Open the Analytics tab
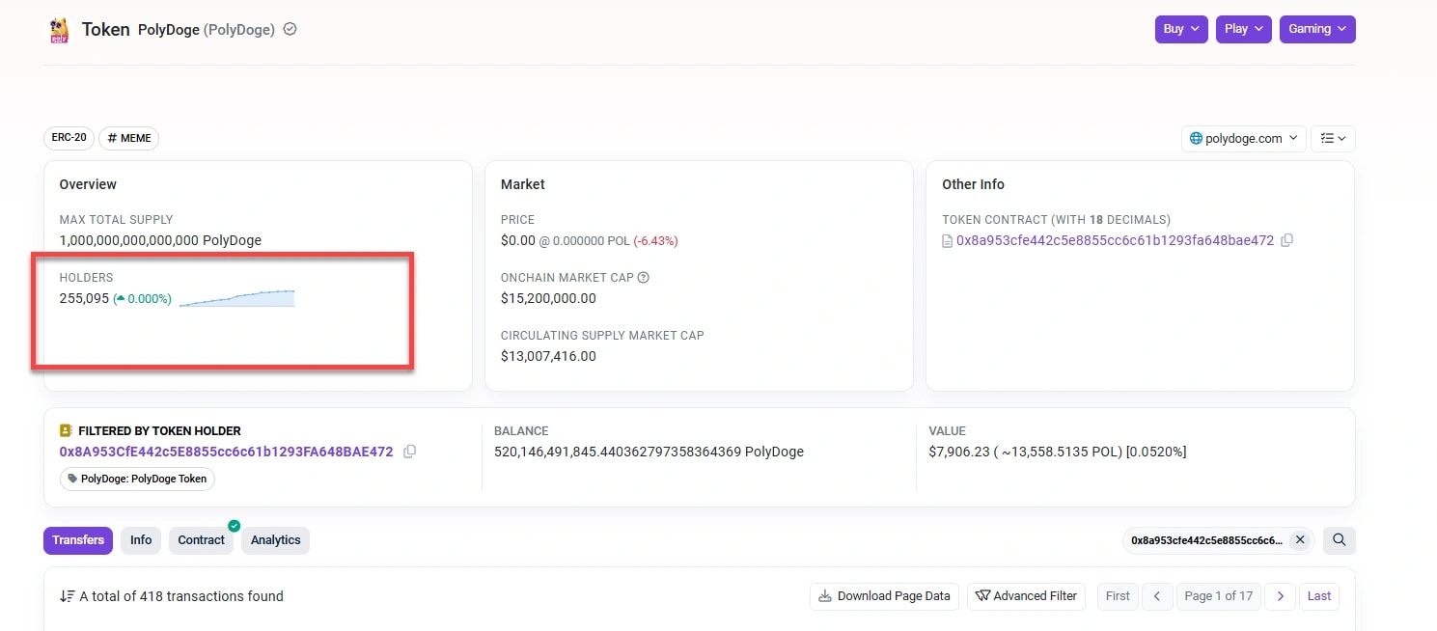1437x631 pixels. pos(275,540)
